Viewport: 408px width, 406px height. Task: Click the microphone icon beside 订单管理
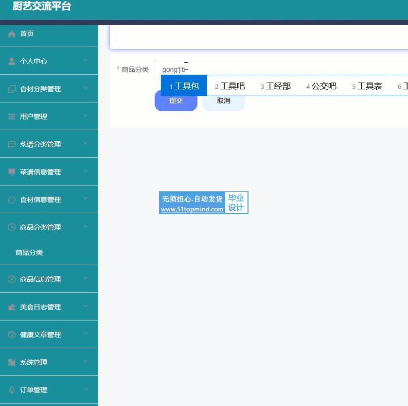click(12, 390)
